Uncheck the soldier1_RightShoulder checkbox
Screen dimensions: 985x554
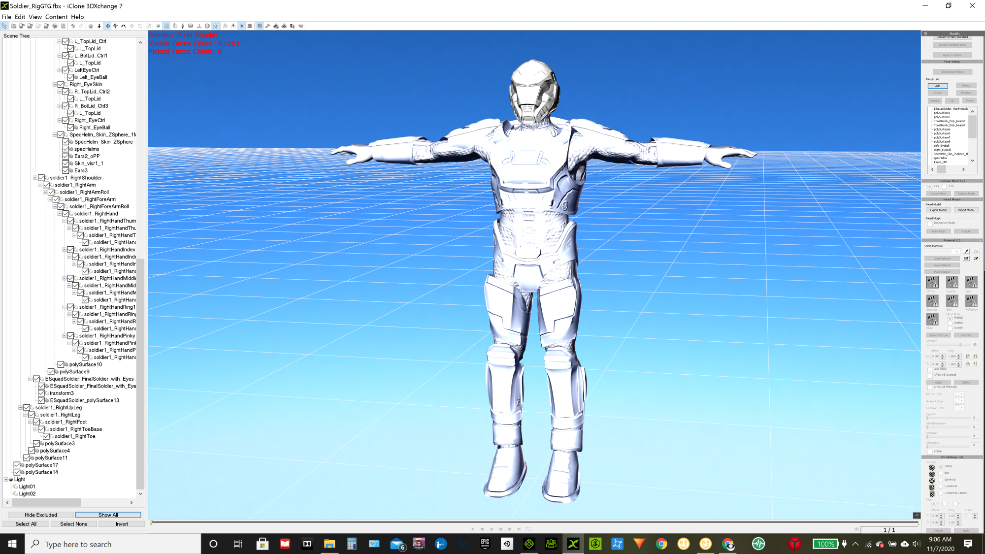point(41,178)
